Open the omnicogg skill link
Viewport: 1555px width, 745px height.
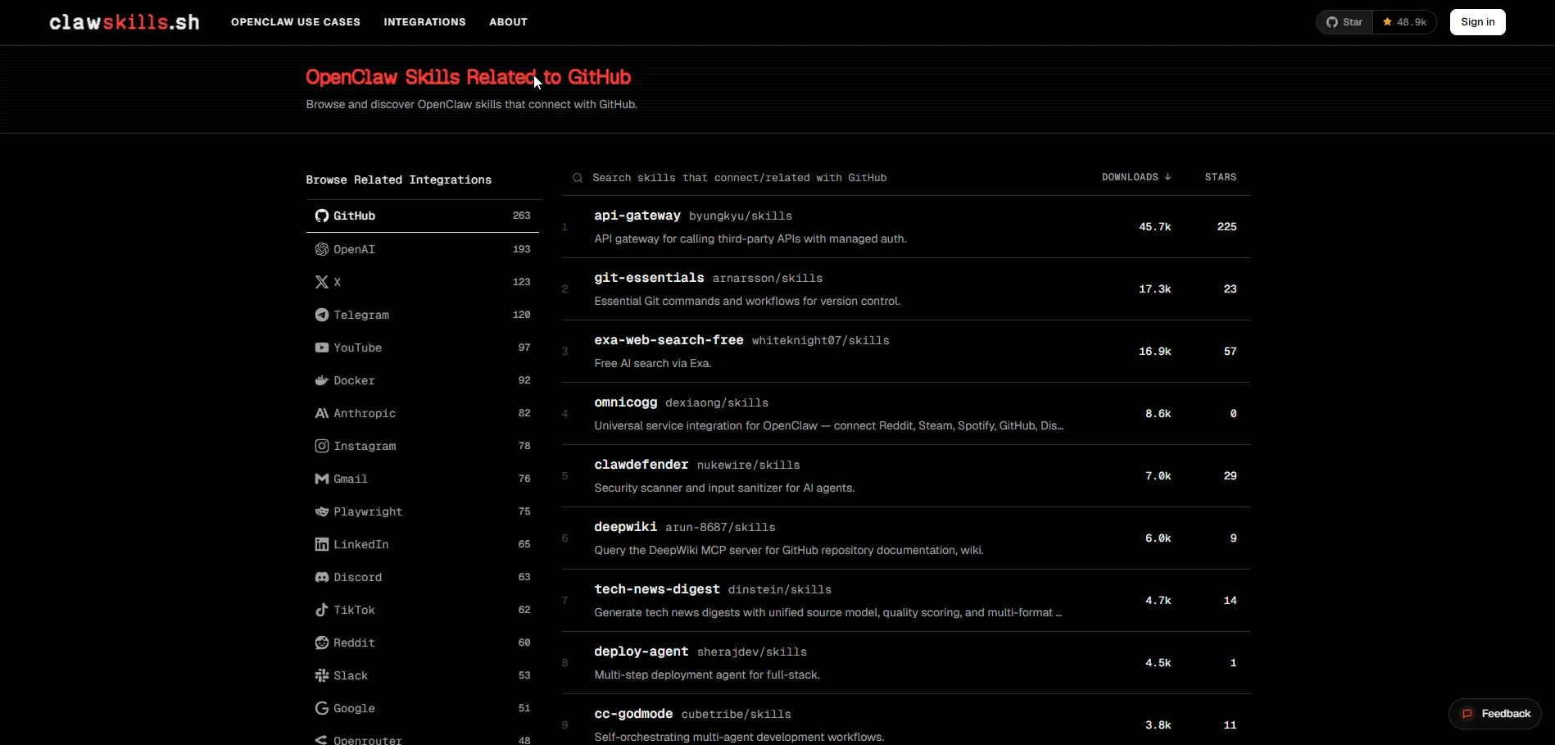(x=626, y=402)
